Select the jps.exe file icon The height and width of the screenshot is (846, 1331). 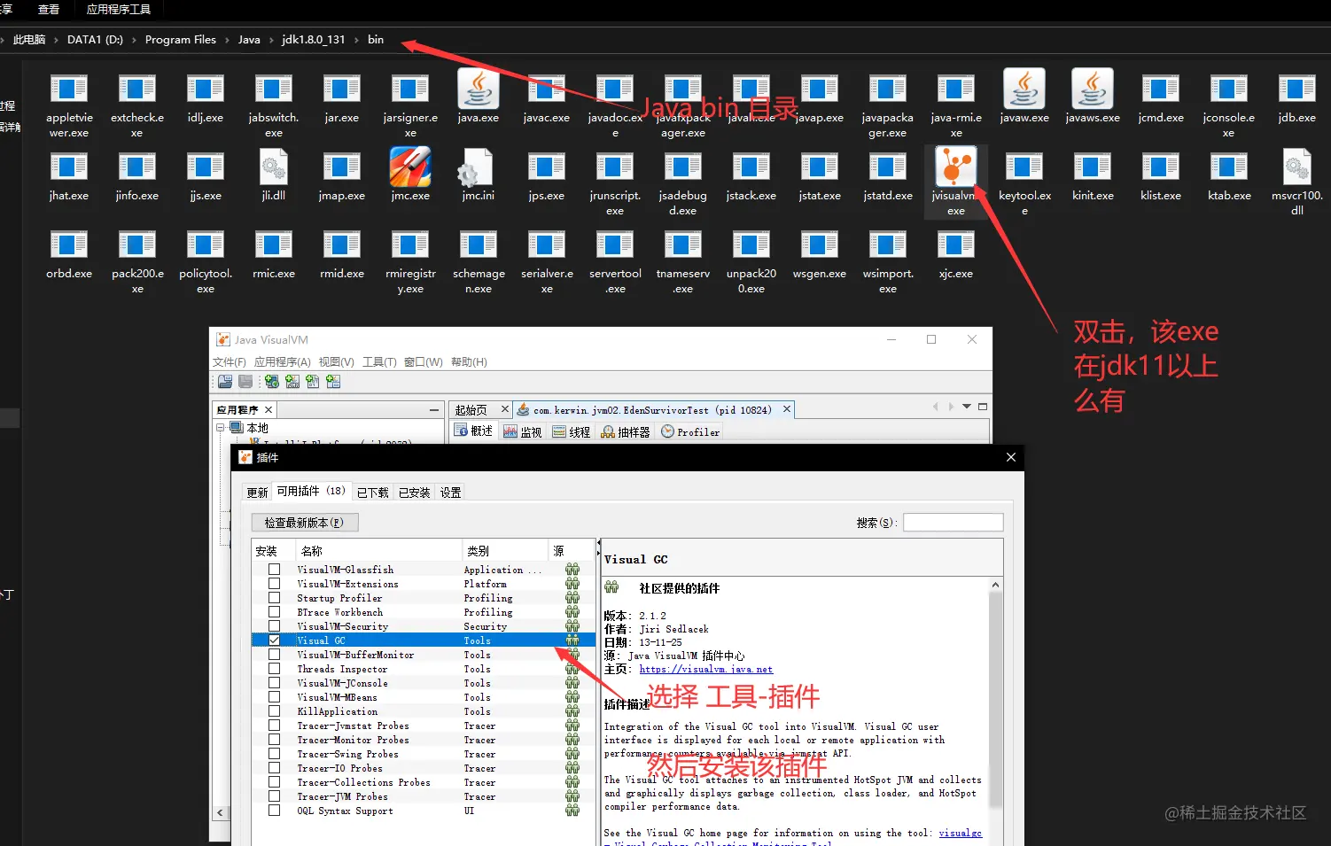[547, 167]
